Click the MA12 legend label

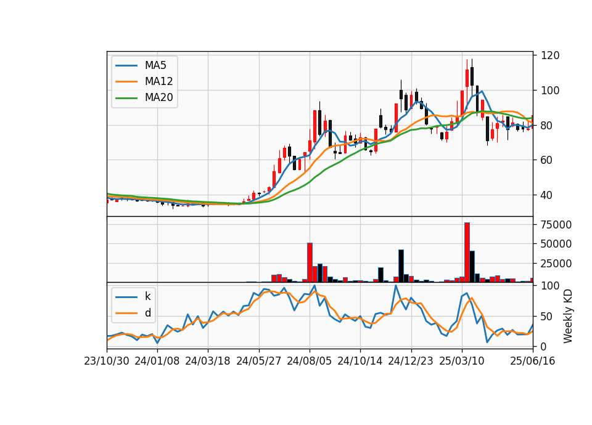158,81
